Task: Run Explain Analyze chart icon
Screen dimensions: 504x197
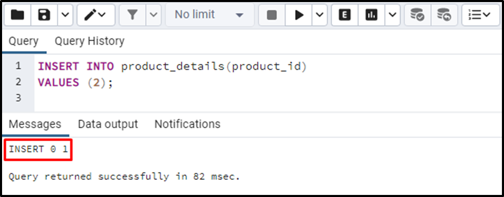Action: [371, 15]
